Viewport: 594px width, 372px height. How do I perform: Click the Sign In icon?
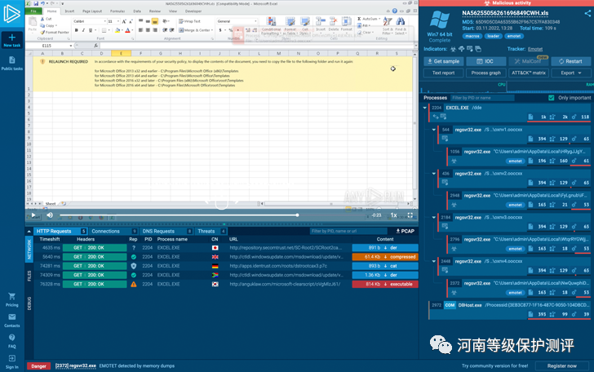(11, 360)
